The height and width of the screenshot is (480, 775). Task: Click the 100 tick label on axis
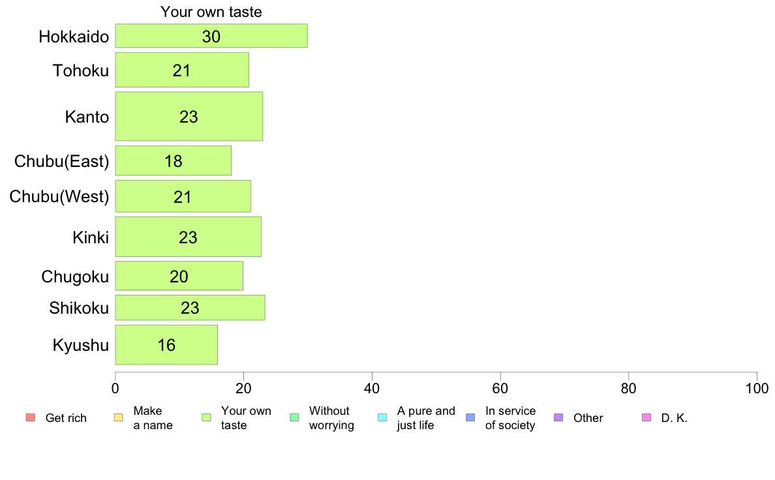pos(757,389)
